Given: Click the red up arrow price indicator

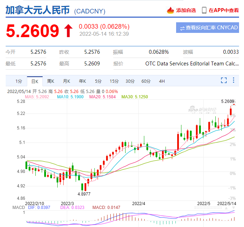Looking at the screenshot, I should point(68,31).
